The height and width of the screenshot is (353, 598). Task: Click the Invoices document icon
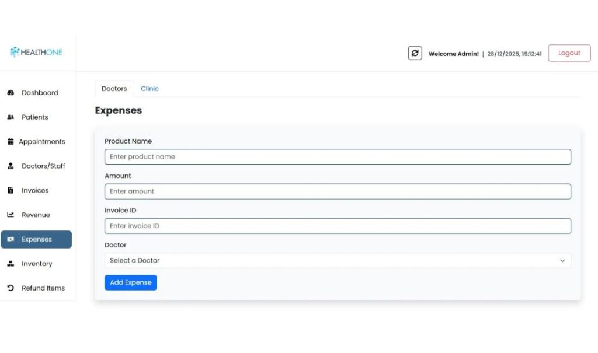coord(11,191)
